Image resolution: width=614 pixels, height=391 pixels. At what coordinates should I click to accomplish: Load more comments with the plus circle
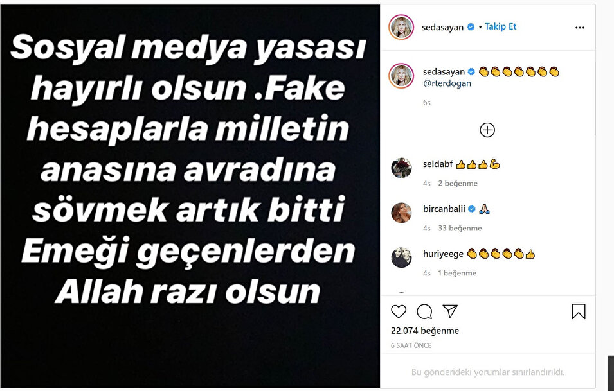[487, 130]
